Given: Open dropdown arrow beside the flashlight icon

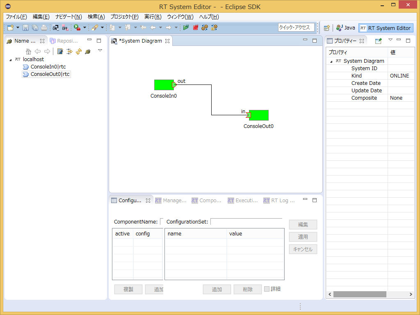Looking at the screenshot, I should 102,27.
